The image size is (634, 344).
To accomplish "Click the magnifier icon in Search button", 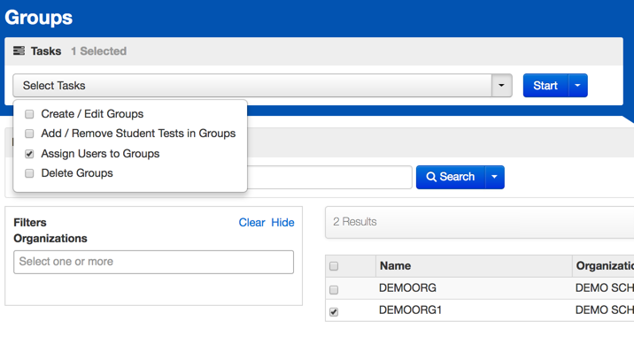I will coord(431,177).
